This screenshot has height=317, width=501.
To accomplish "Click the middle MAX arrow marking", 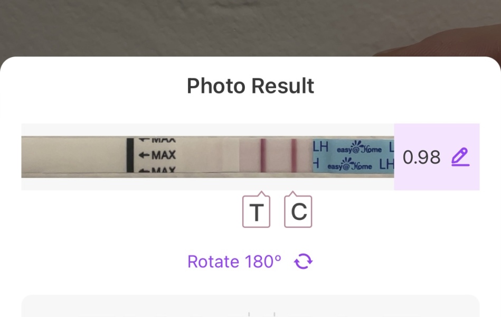I will tap(157, 155).
